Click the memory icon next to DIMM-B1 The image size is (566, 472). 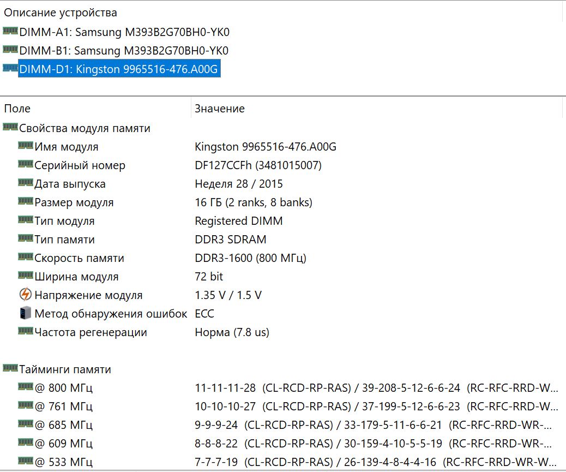tap(10, 50)
